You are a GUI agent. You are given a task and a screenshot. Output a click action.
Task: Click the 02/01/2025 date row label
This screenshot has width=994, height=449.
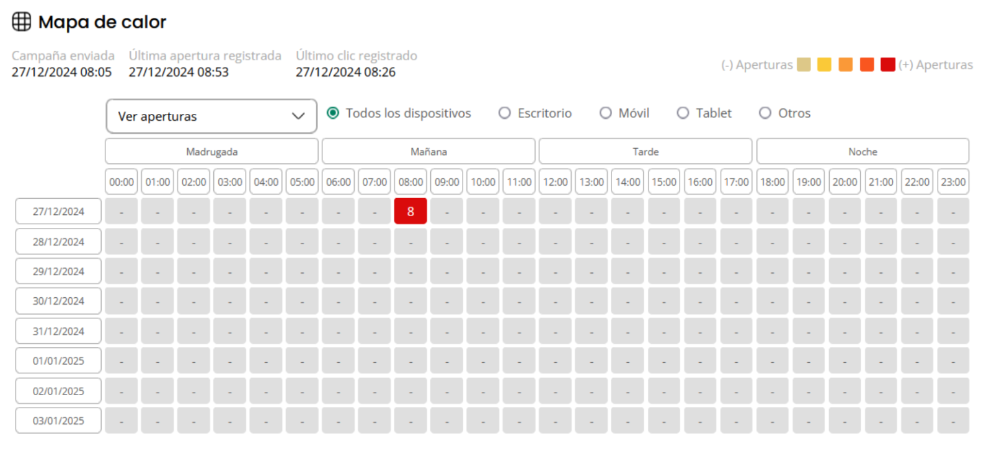(x=58, y=391)
